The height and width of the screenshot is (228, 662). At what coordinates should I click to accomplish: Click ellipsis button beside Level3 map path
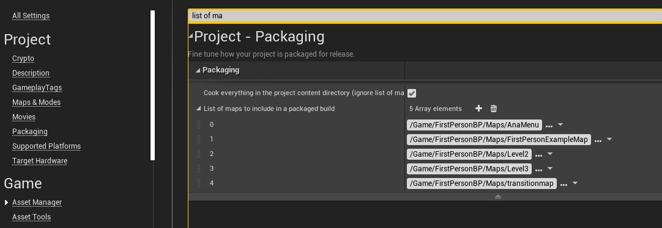[x=539, y=170]
